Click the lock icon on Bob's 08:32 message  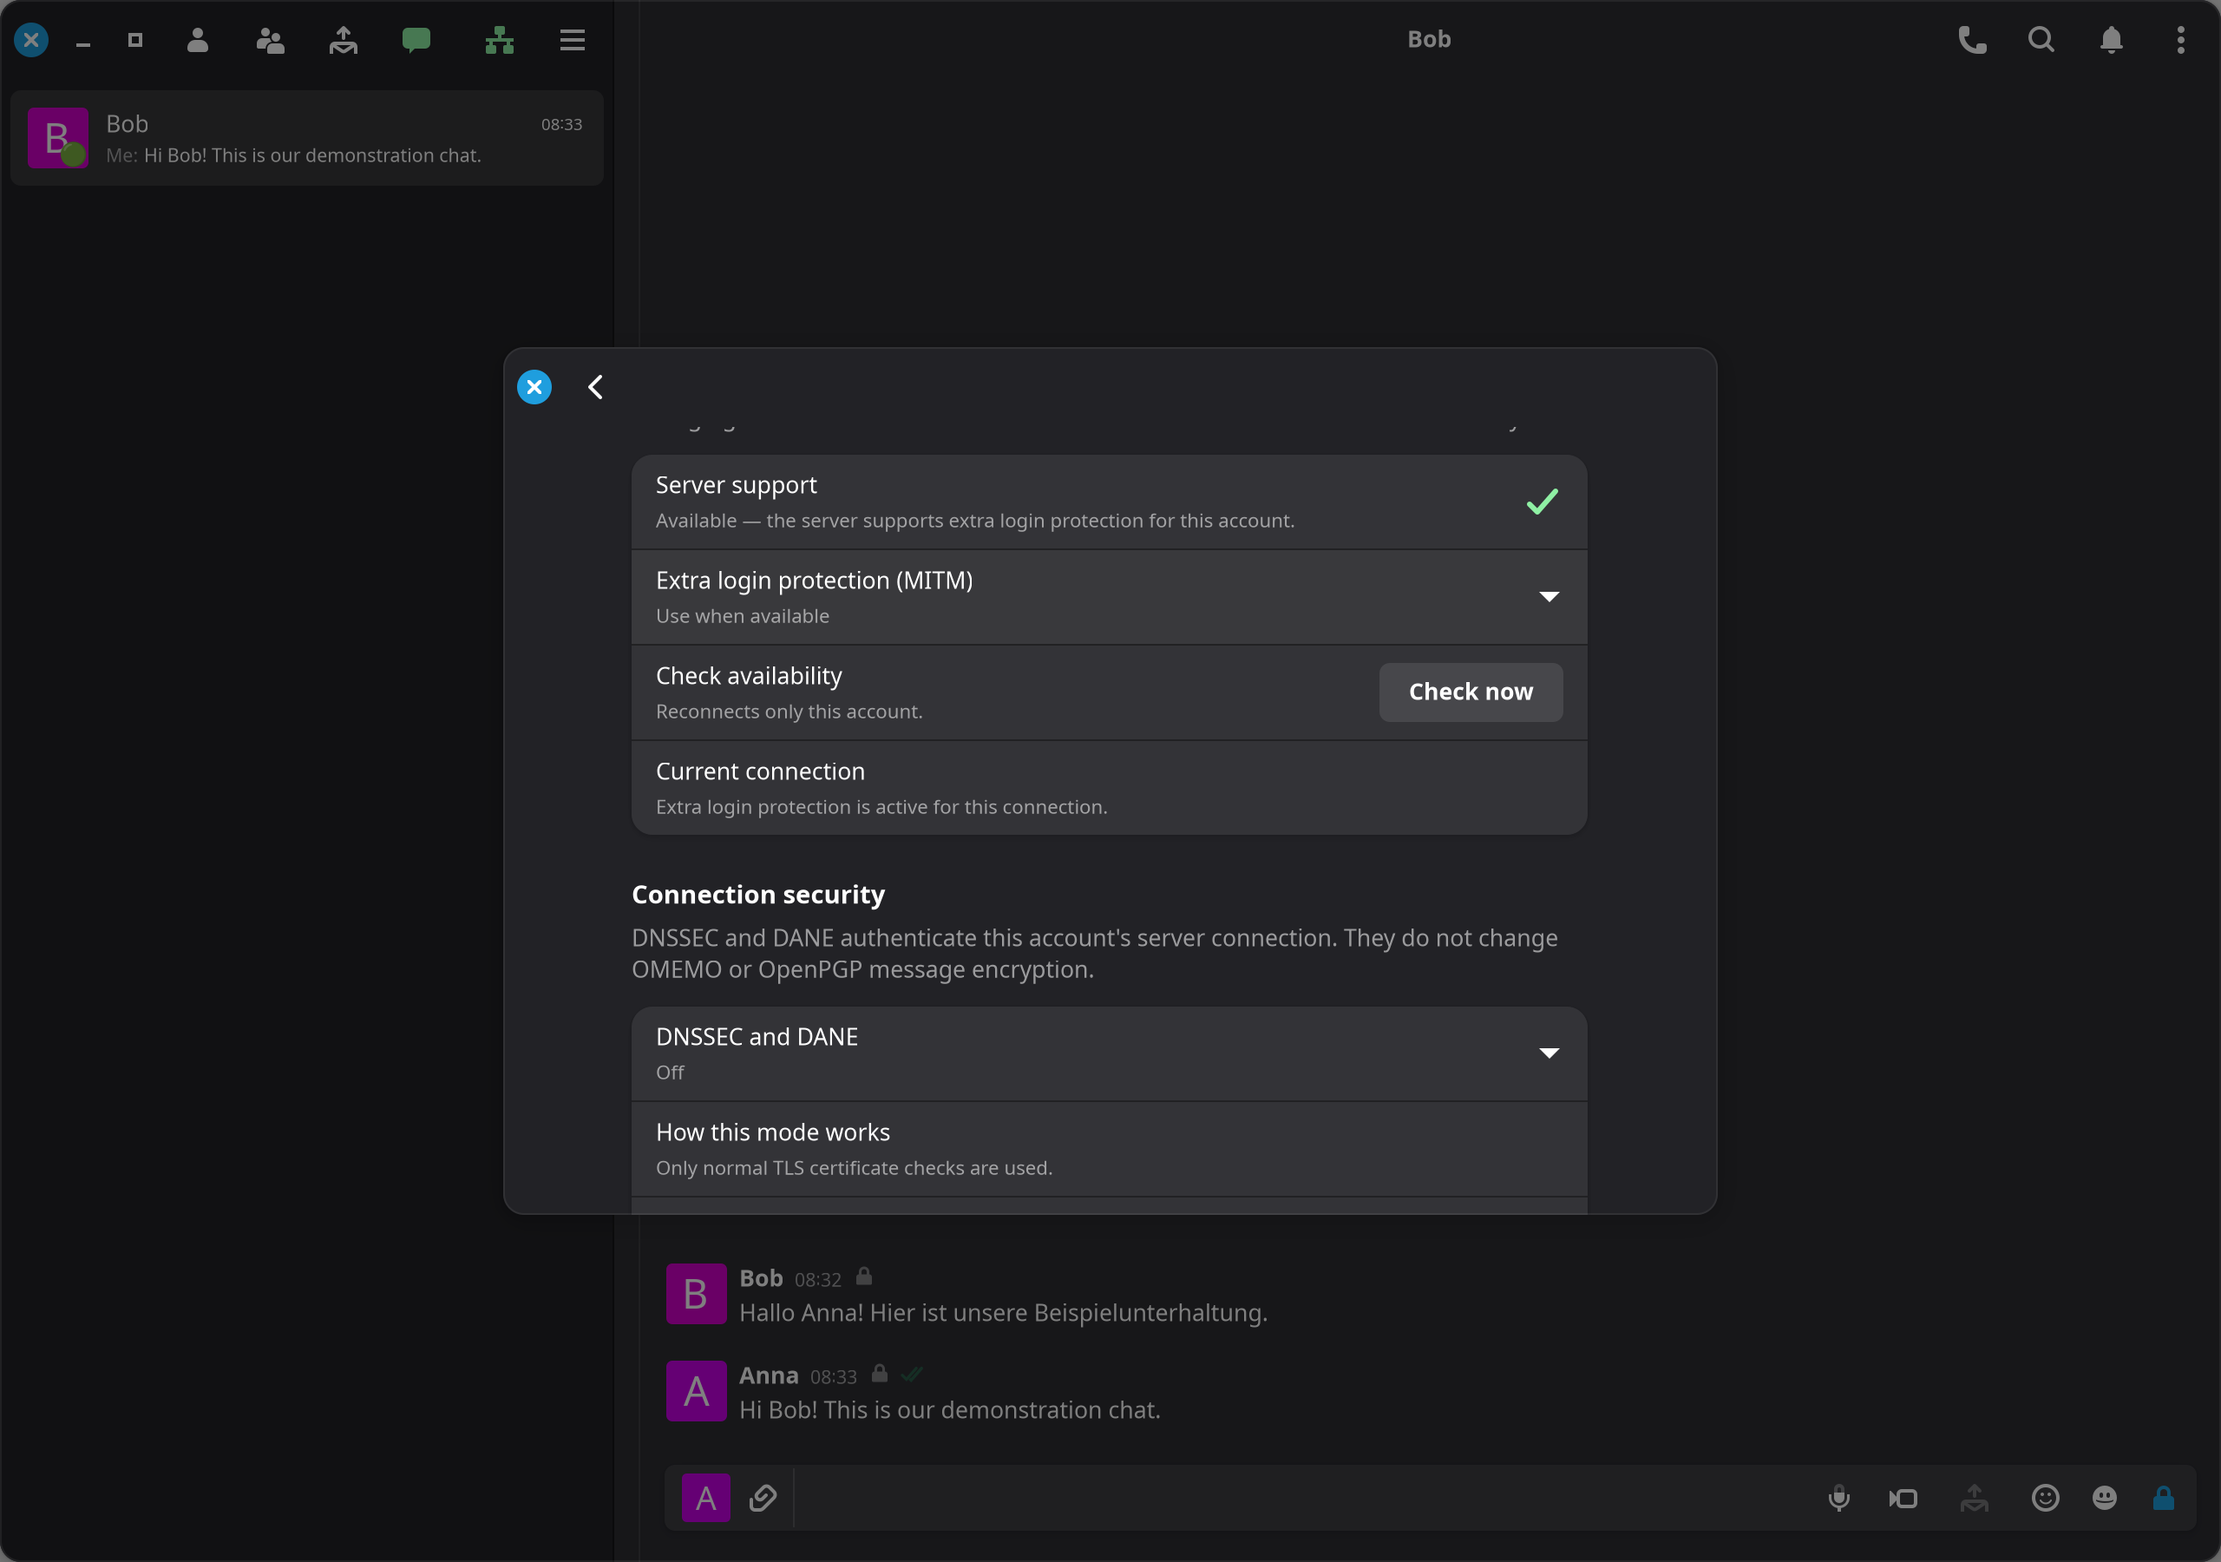tap(864, 1277)
